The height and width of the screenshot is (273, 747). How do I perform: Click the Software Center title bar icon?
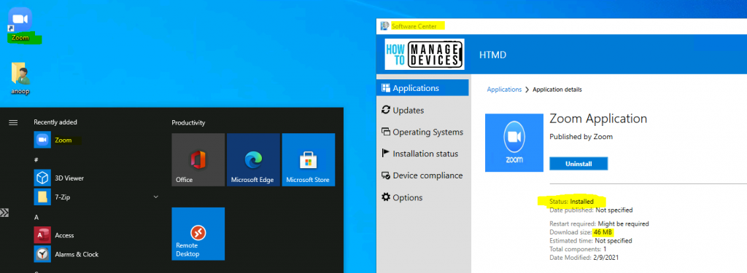point(384,26)
